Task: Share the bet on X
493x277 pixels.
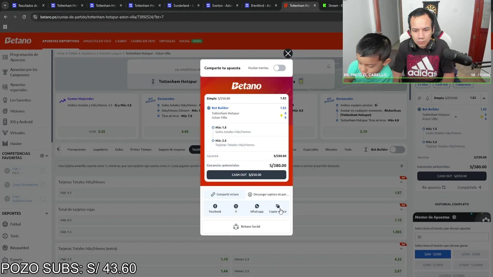Action: [236, 209]
